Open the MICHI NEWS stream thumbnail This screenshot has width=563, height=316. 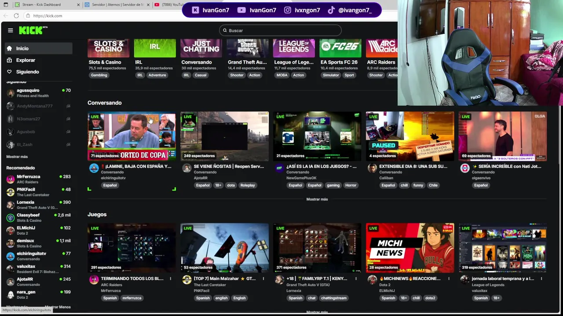pos(410,248)
